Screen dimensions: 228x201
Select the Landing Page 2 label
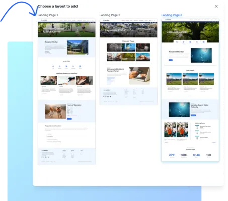point(110,15)
